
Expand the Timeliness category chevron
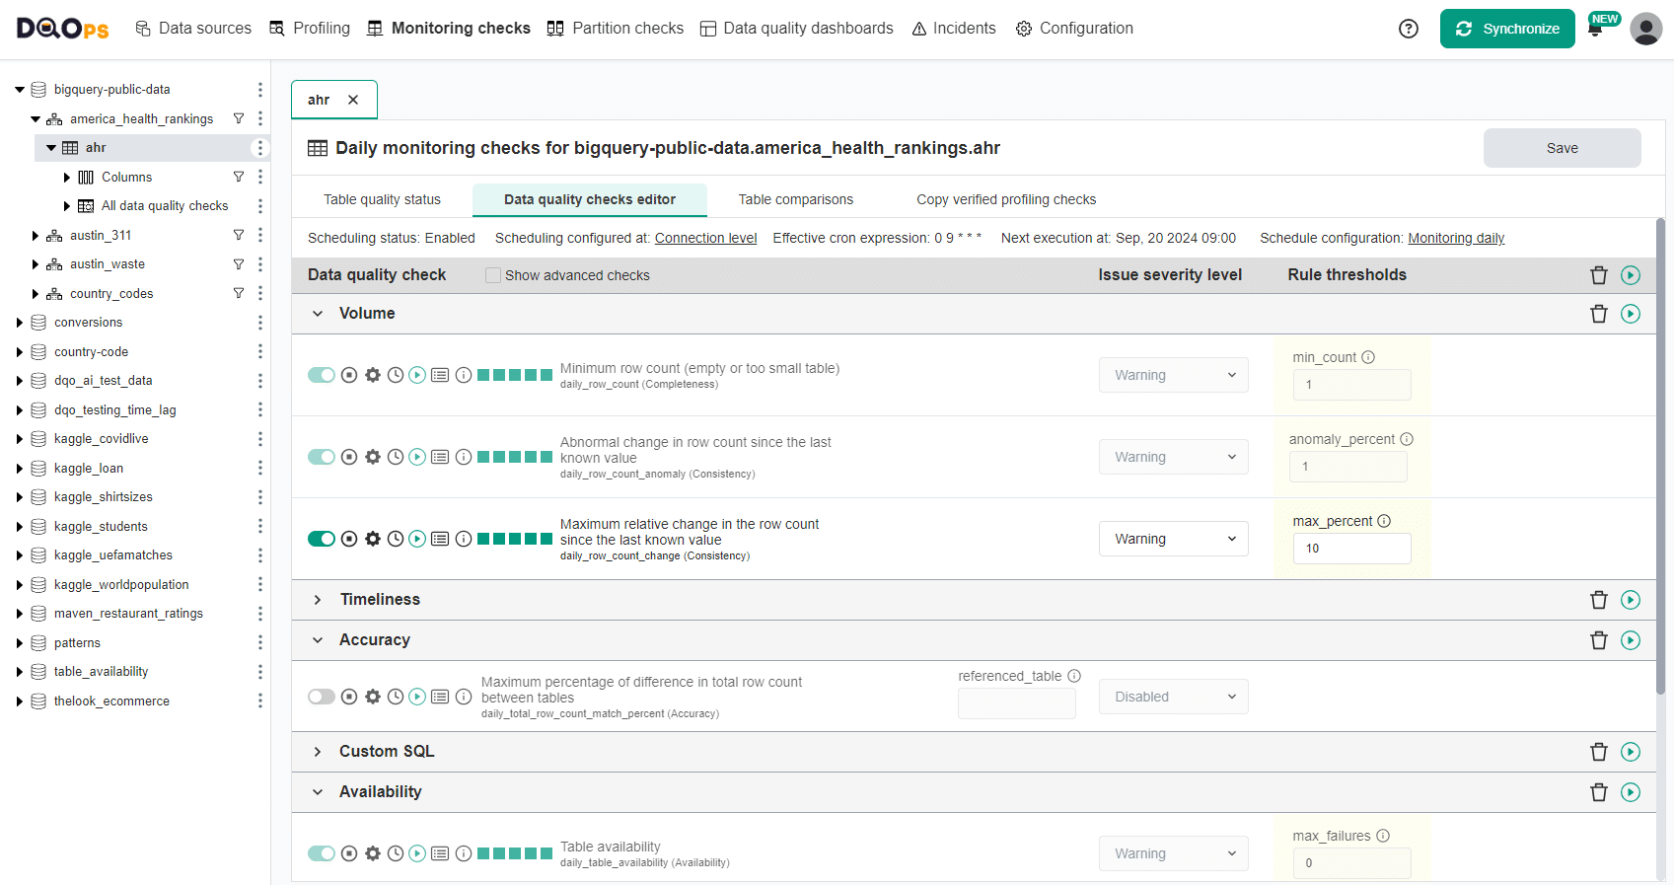point(318,600)
